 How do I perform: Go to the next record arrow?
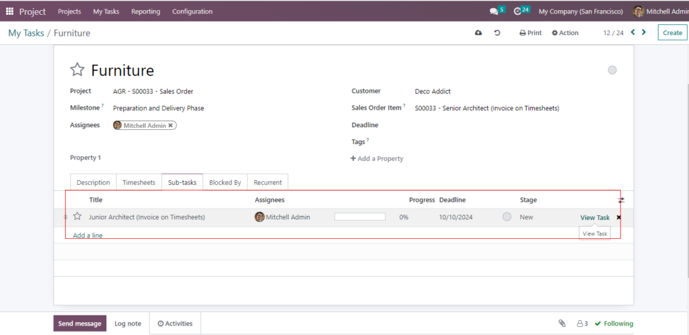[x=644, y=32]
